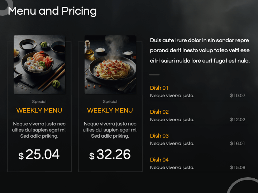Click the $10.07 price for Dish 01

238,95
